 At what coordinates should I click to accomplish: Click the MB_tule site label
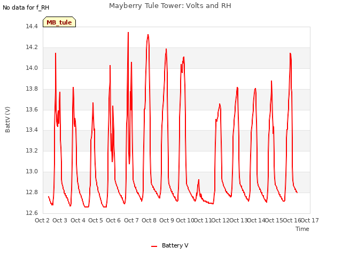tap(59, 22)
